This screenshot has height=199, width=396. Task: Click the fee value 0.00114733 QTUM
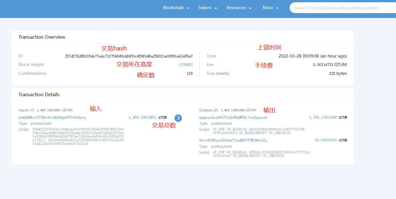click(330, 65)
